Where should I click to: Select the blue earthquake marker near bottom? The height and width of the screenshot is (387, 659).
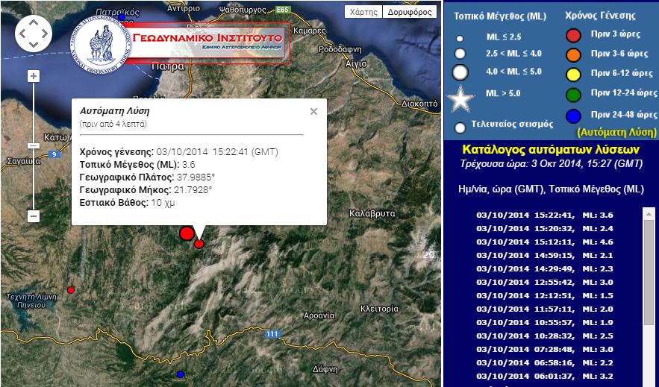(x=180, y=374)
